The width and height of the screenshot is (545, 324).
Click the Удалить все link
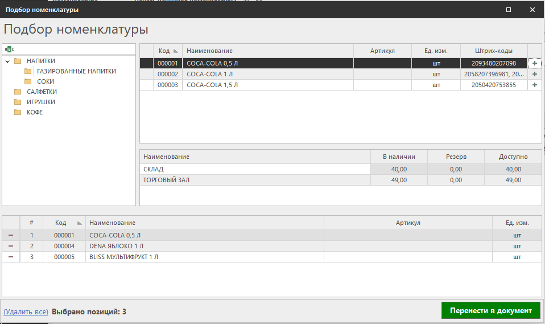coord(26,311)
